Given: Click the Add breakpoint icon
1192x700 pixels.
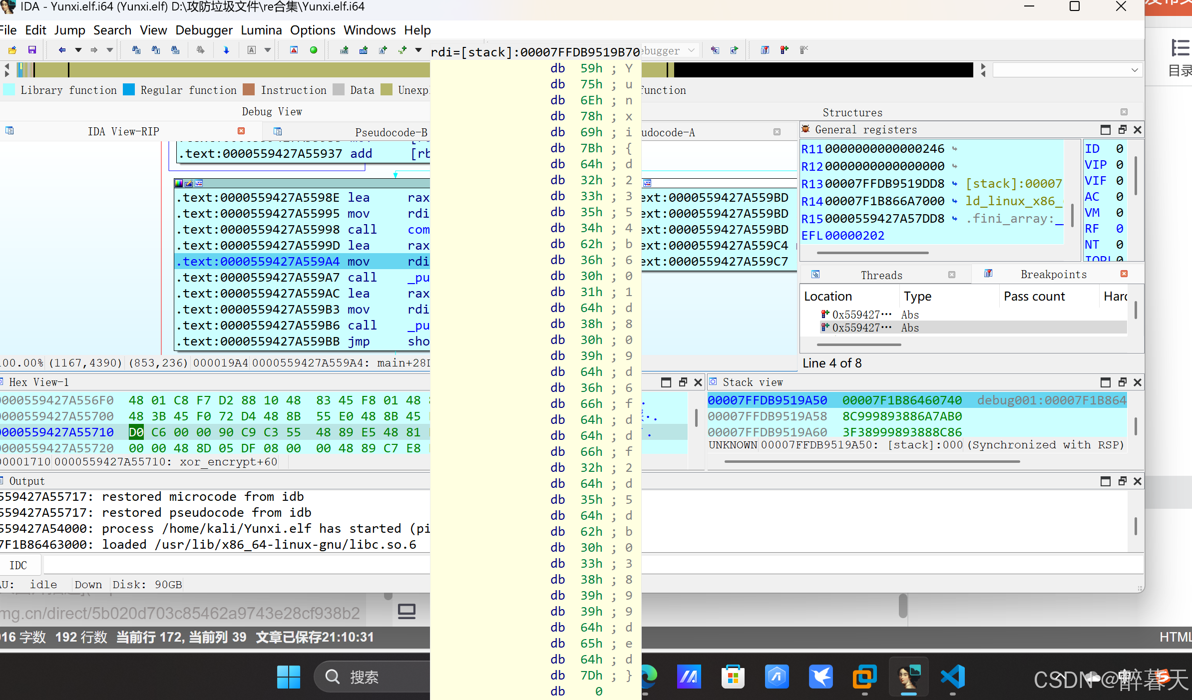Looking at the screenshot, I should pyautogui.click(x=784, y=50).
